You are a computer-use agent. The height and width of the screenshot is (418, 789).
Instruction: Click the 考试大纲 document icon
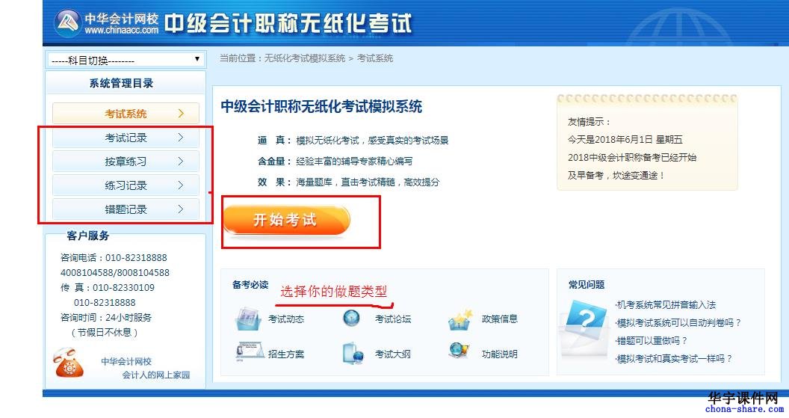coord(353,354)
